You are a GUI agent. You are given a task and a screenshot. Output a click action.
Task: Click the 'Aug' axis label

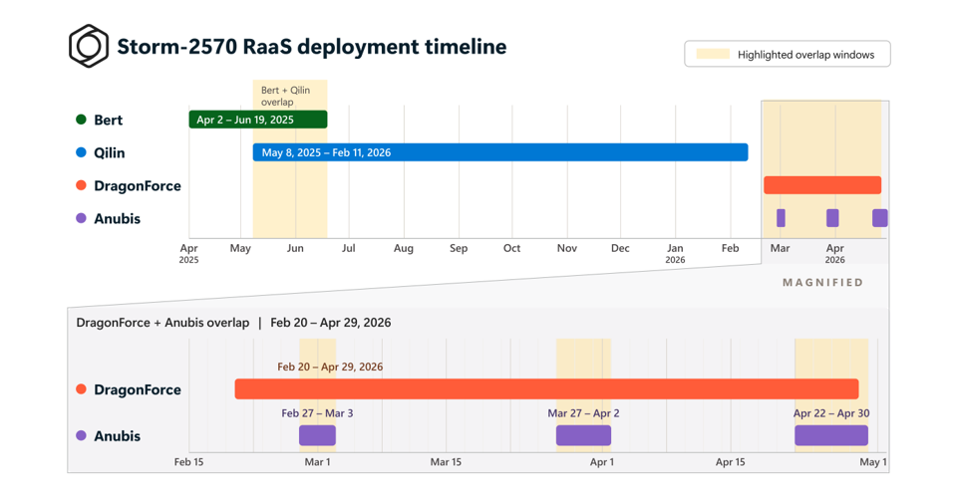click(x=403, y=248)
